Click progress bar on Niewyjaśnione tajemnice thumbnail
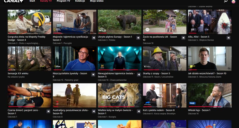 120,70
